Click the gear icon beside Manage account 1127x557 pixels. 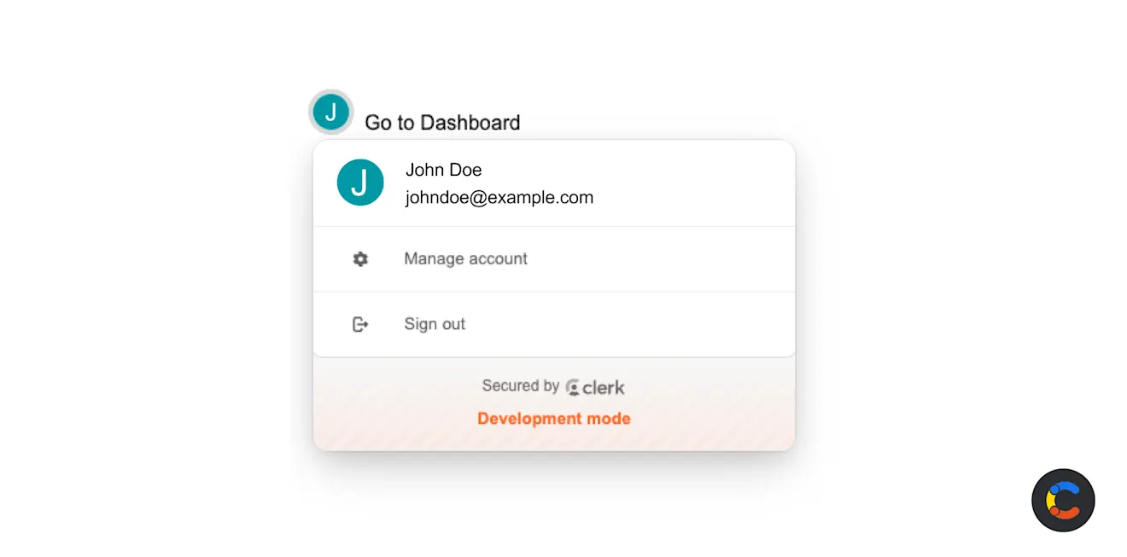coord(360,259)
